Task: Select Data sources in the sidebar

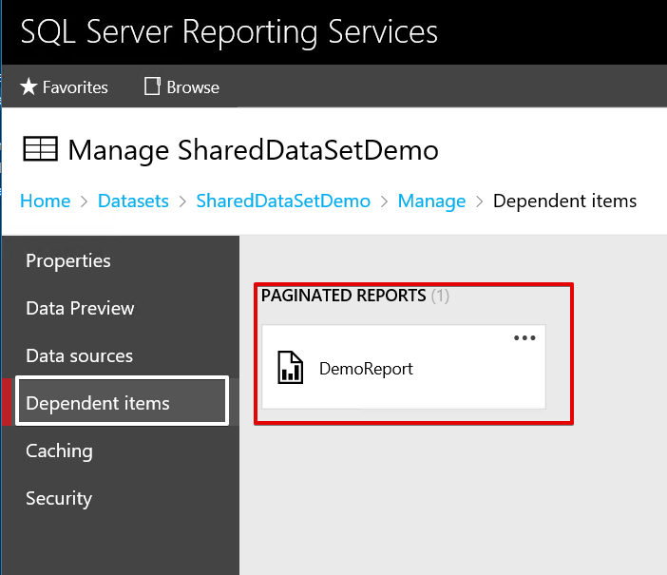Action: [x=79, y=355]
